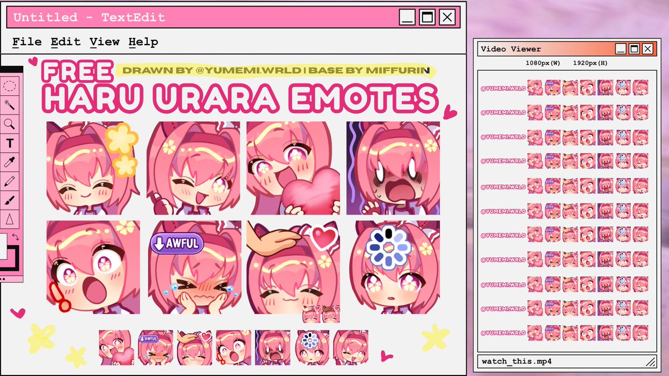This screenshot has height=376, width=669.
Task: Click the small laughing emote in bottom strip
Action: pos(351,348)
